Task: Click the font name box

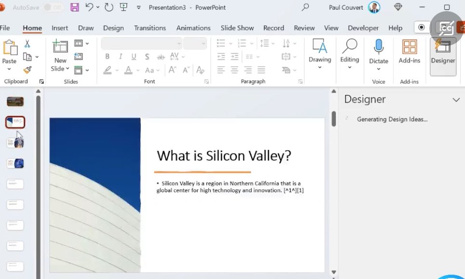Action: pyautogui.click(x=141, y=43)
